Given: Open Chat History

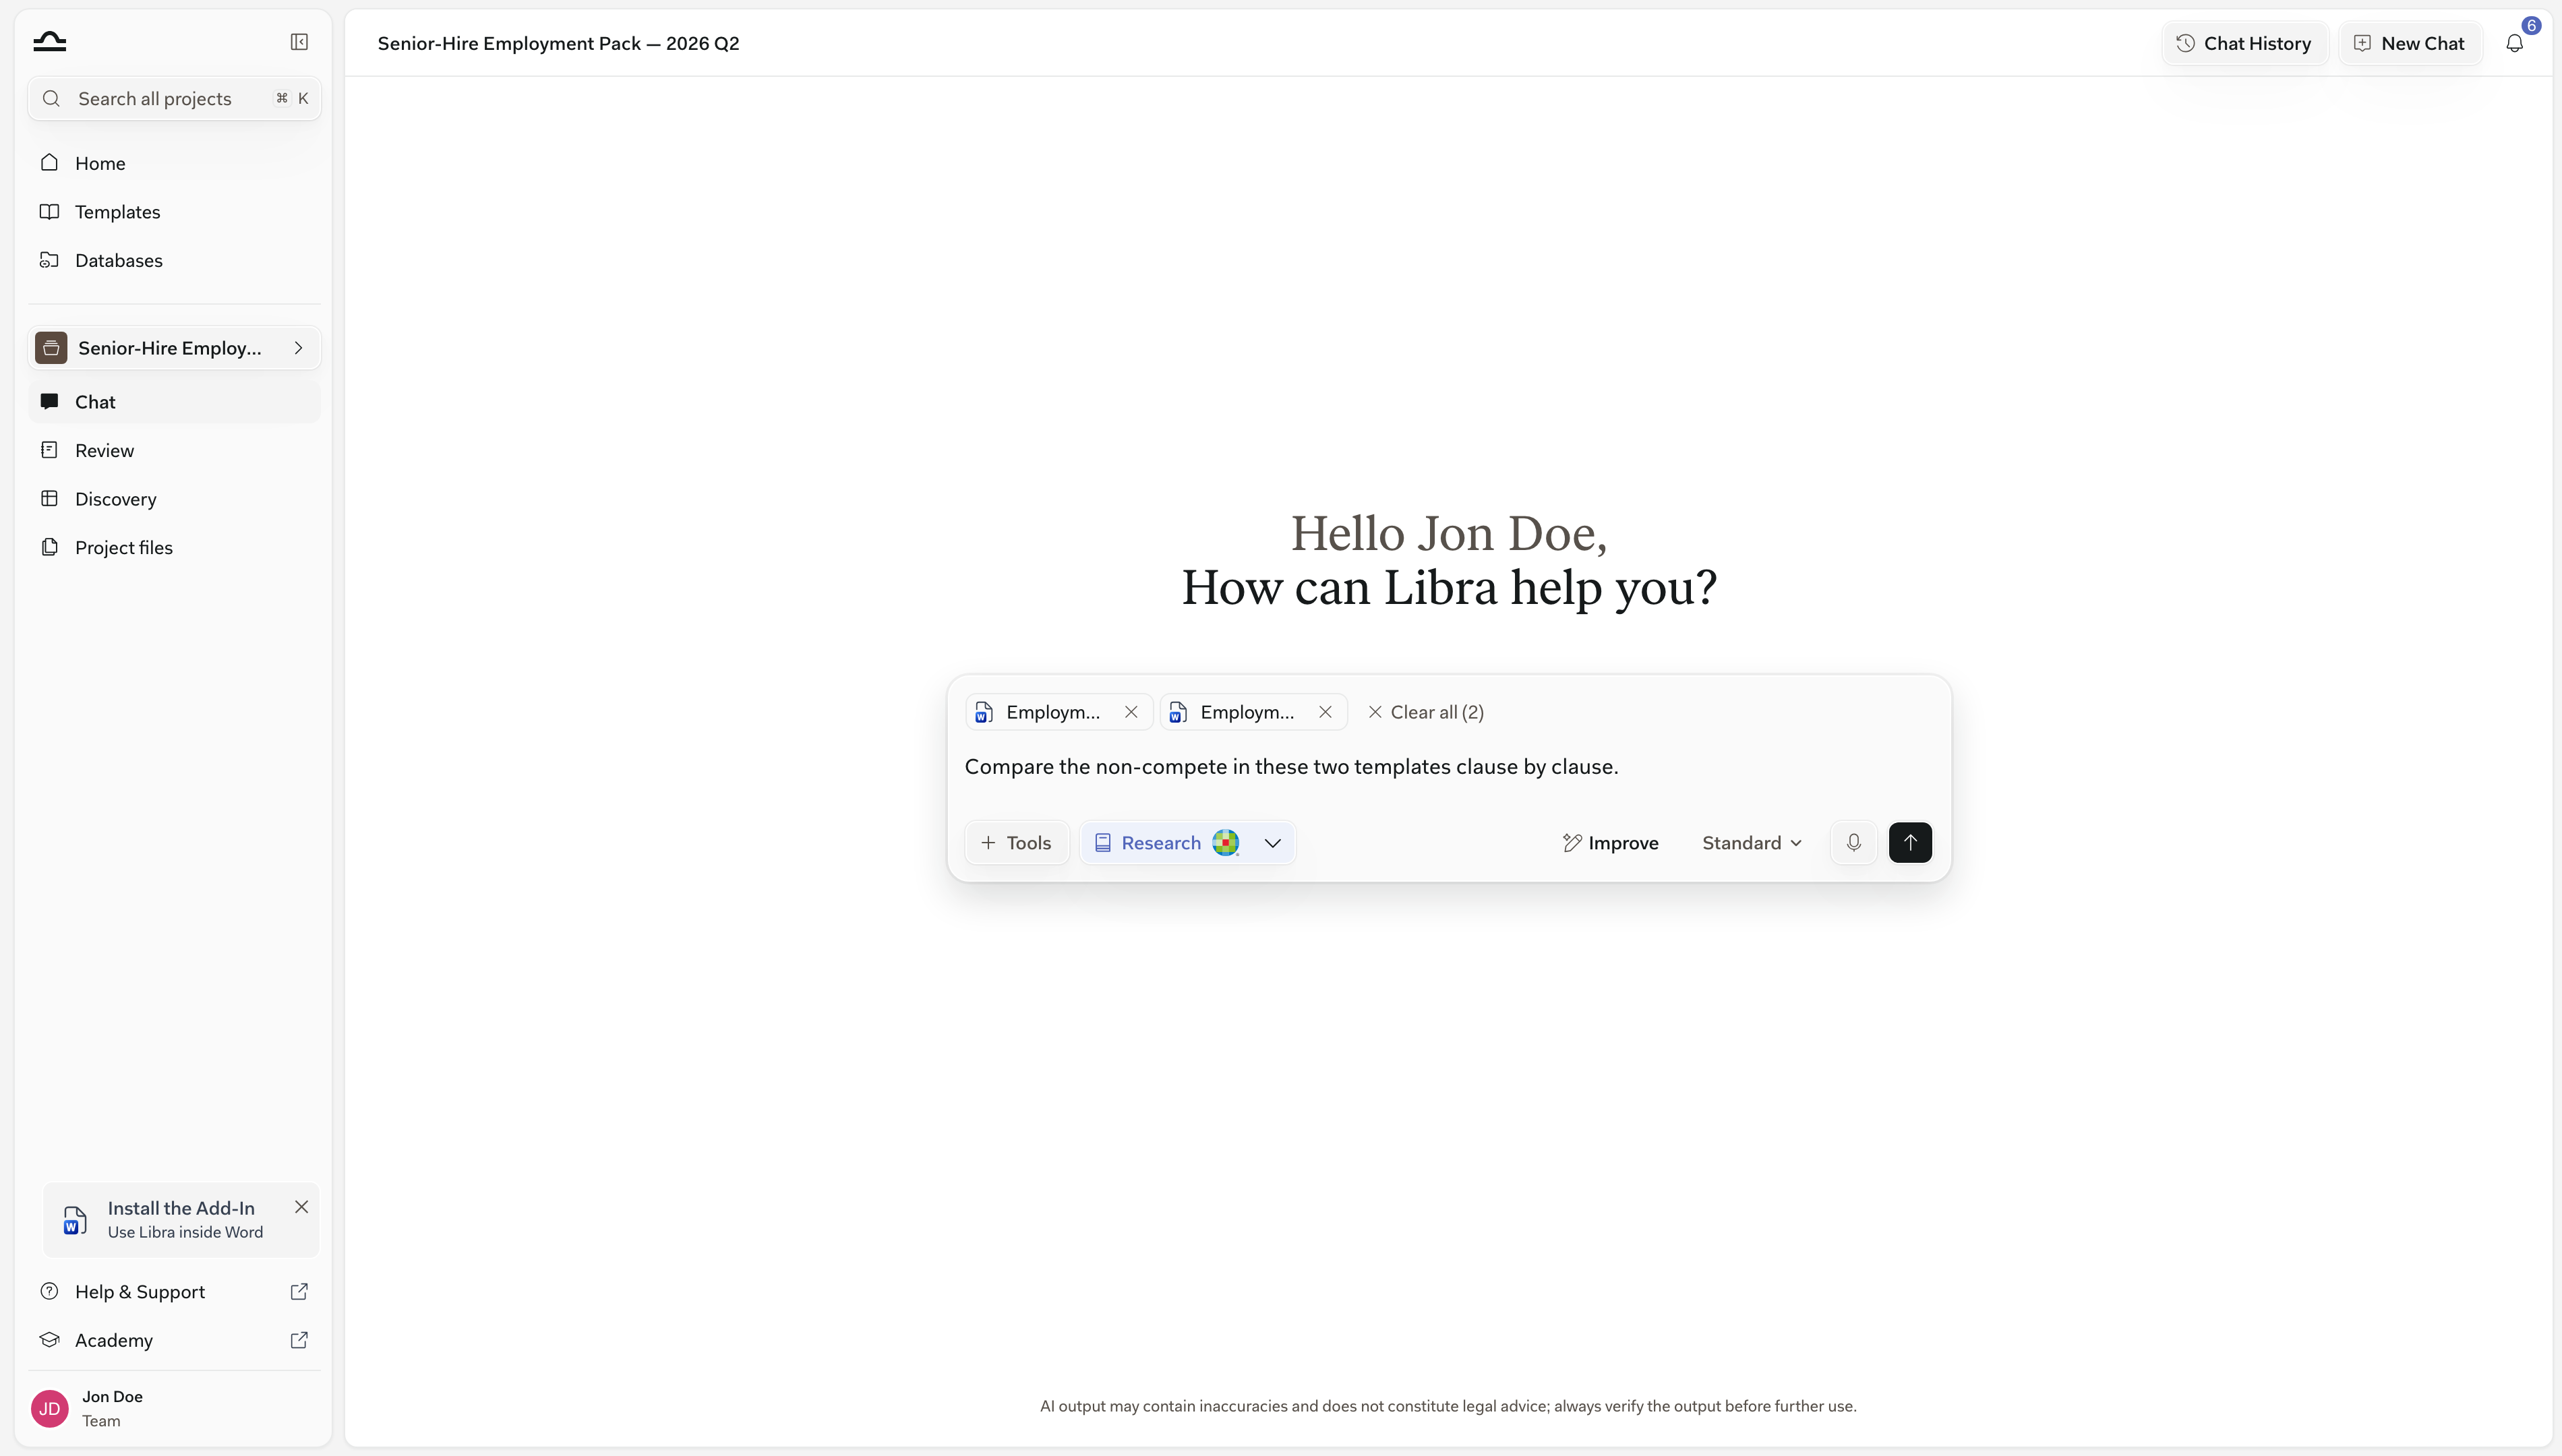Looking at the screenshot, I should pos(2244,43).
